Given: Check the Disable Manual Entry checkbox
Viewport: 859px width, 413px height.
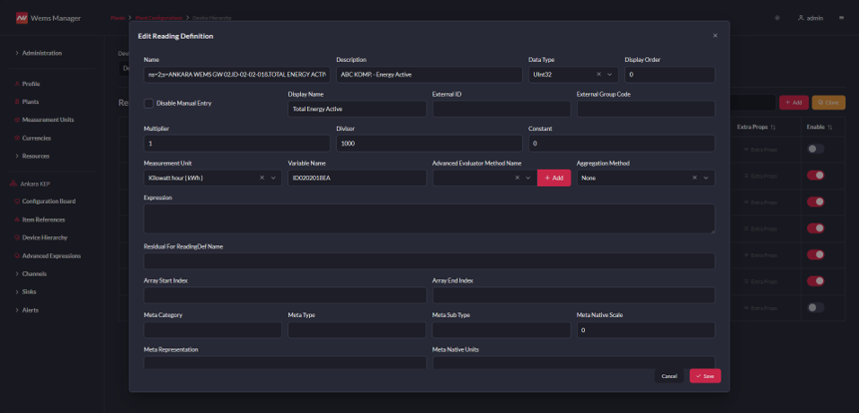Looking at the screenshot, I should point(148,103).
